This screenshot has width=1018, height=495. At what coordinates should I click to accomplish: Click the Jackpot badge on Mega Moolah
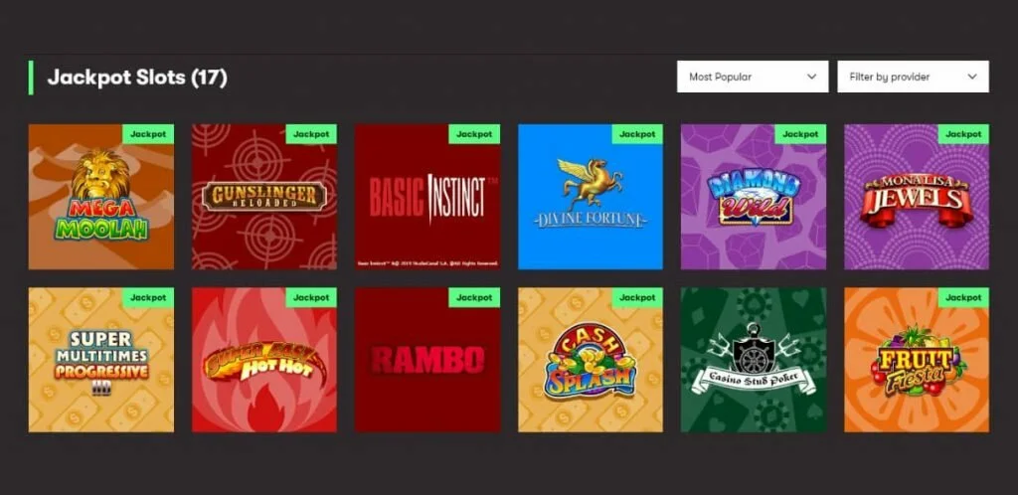(148, 134)
